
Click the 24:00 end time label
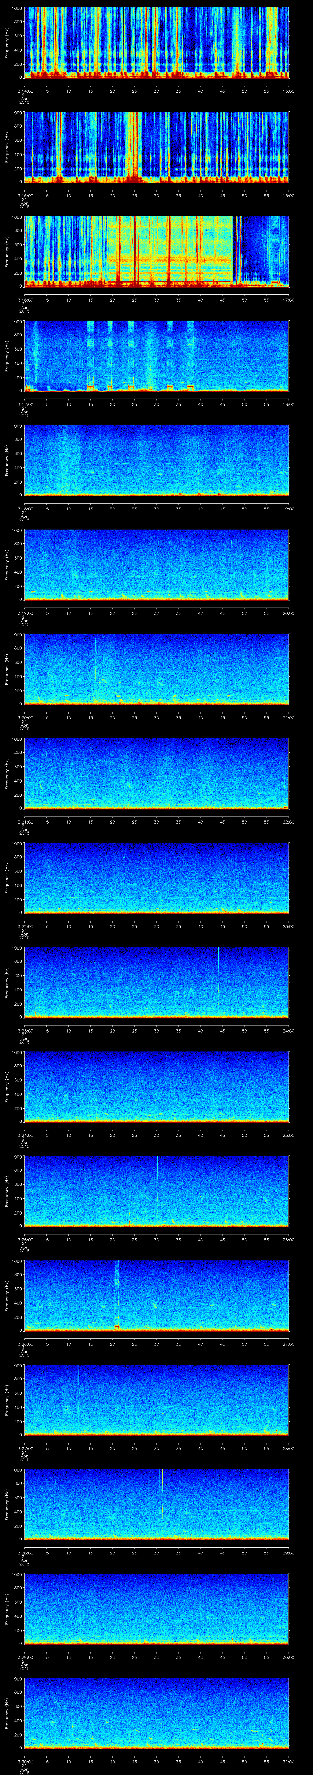289,1031
